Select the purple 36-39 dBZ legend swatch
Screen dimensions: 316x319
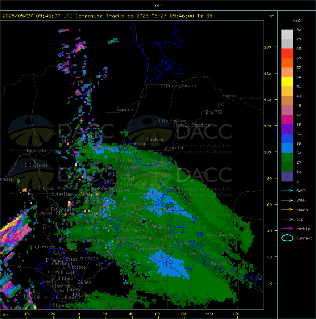point(287,129)
